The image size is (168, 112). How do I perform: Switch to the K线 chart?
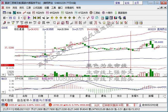(x=27, y=13)
